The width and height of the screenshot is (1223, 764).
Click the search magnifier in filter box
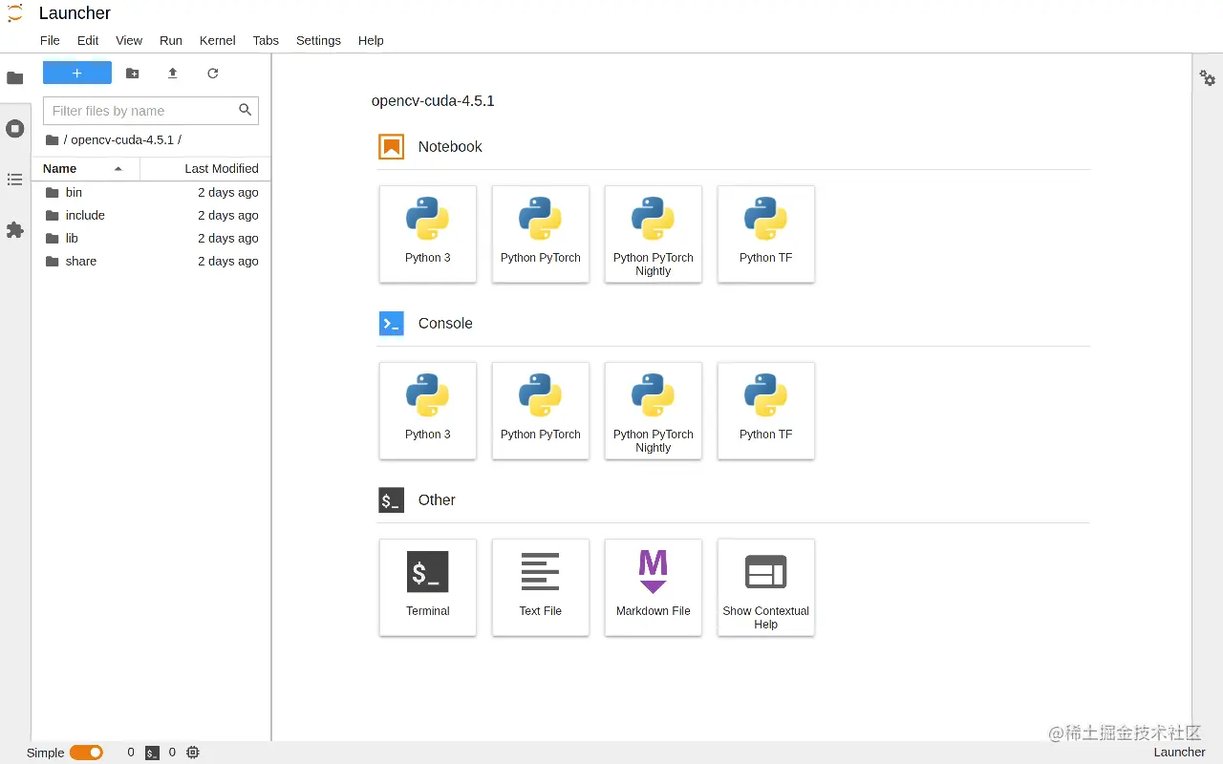click(246, 110)
